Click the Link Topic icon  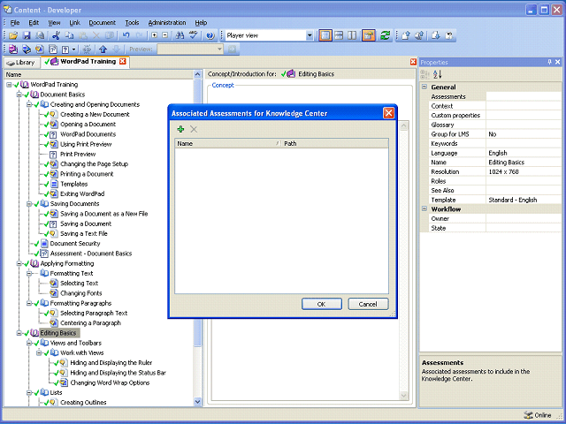[40, 49]
